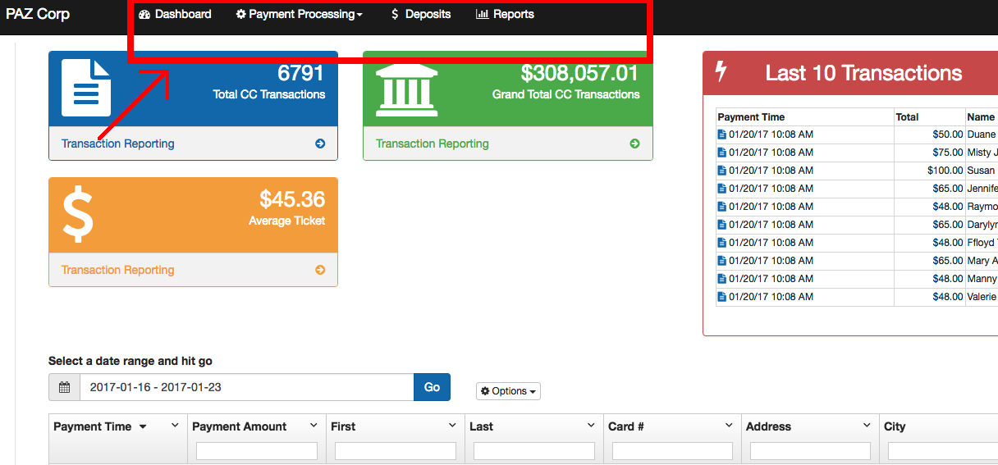998x465 pixels.
Task: Click the Payment Amount column header
Action: (239, 426)
